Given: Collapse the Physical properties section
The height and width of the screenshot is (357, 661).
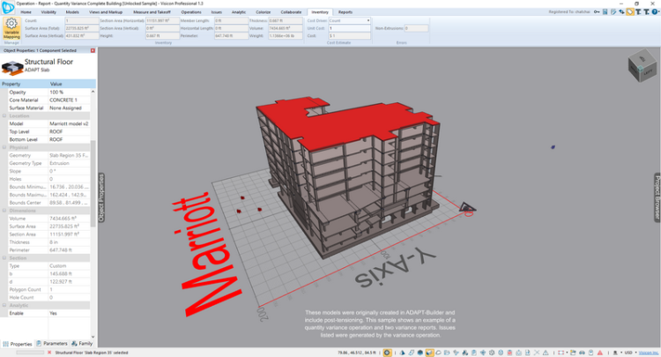Looking at the screenshot, I should click(4, 147).
